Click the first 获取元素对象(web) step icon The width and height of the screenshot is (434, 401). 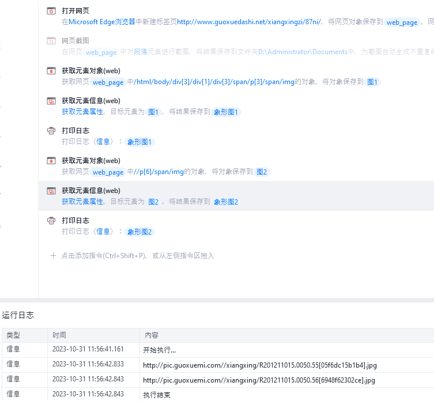point(51,71)
